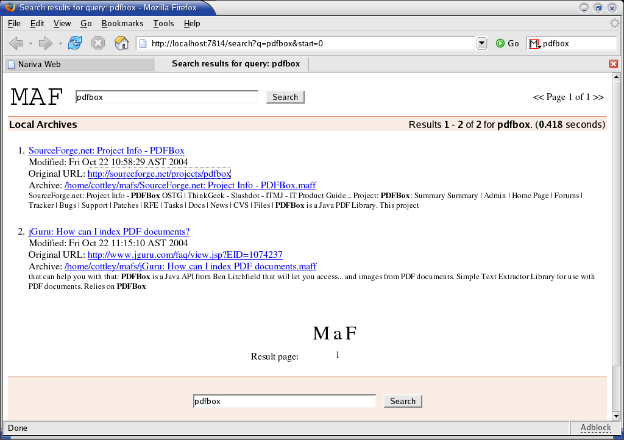The width and height of the screenshot is (624, 440).
Task: Stop loading with the Stop icon
Action: point(98,43)
